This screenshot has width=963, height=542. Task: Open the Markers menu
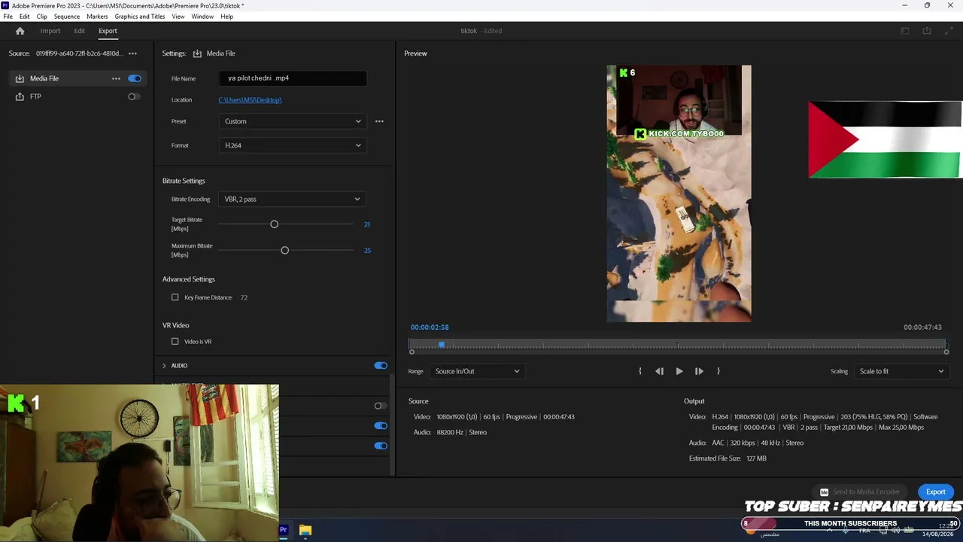(x=97, y=17)
